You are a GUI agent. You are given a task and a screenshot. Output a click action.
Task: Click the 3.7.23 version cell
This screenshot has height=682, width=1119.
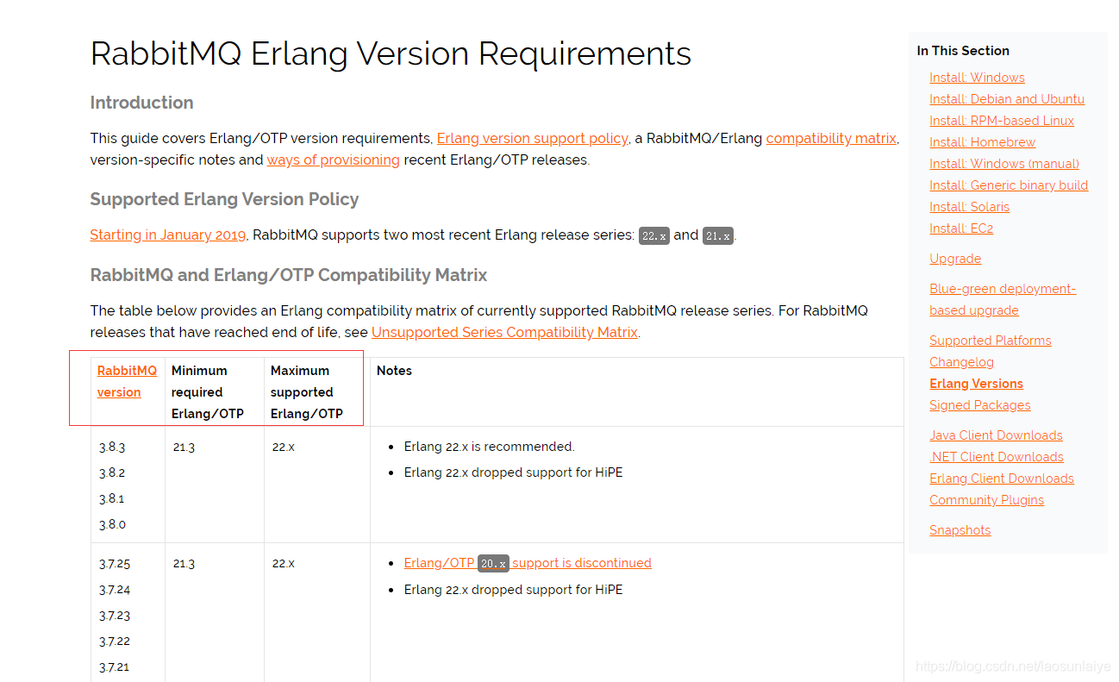(x=115, y=616)
